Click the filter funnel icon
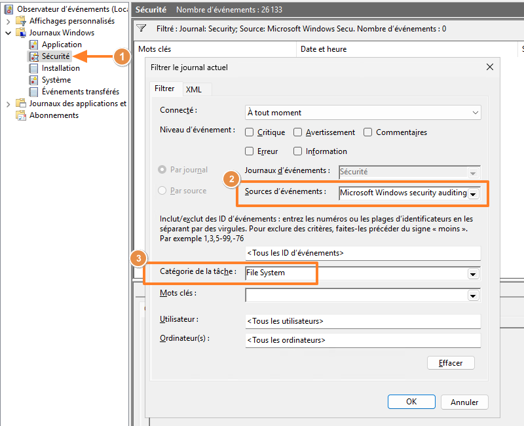 tap(141, 28)
